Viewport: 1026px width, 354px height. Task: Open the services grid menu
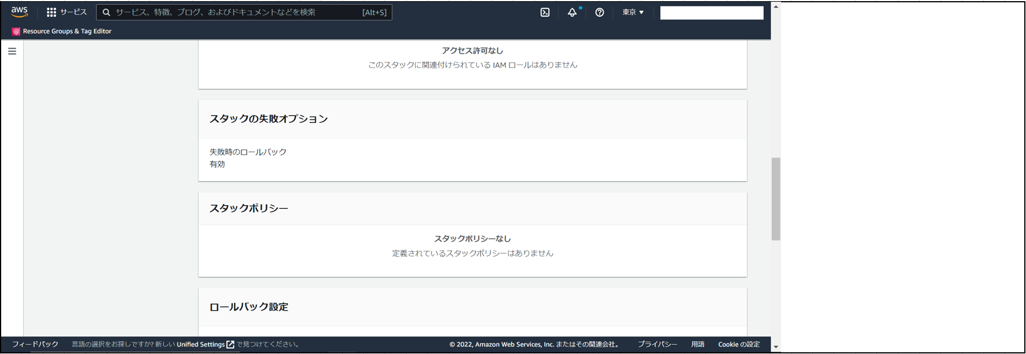(51, 12)
